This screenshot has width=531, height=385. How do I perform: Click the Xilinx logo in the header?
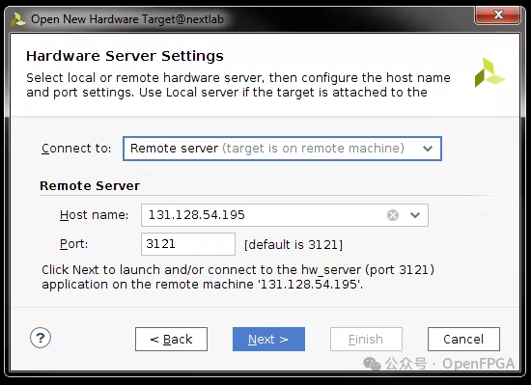489,72
